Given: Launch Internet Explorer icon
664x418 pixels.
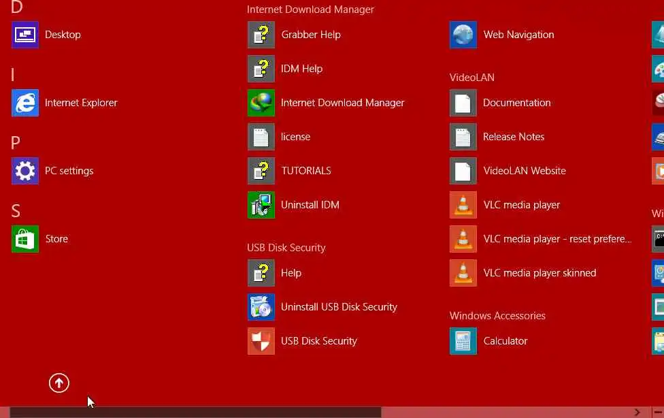Looking at the screenshot, I should click(25, 103).
